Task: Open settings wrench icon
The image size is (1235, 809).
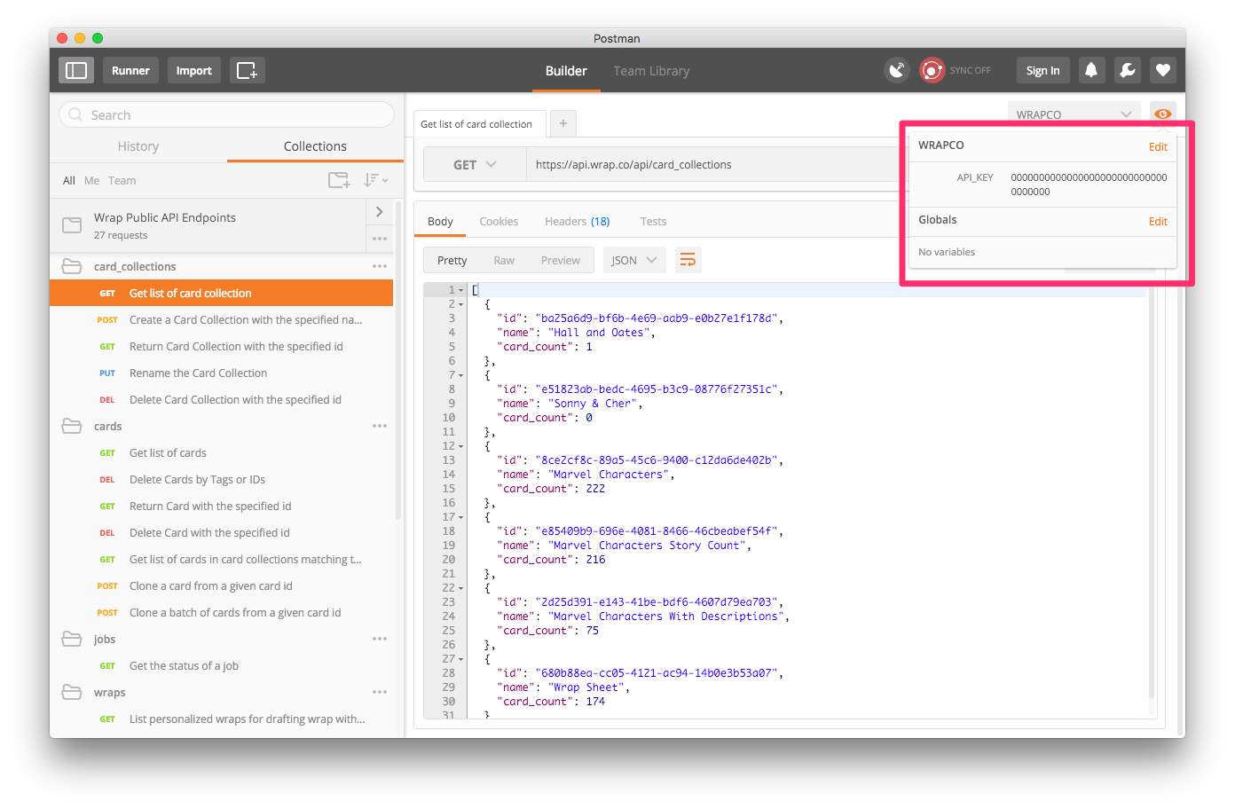Action: (x=1128, y=70)
